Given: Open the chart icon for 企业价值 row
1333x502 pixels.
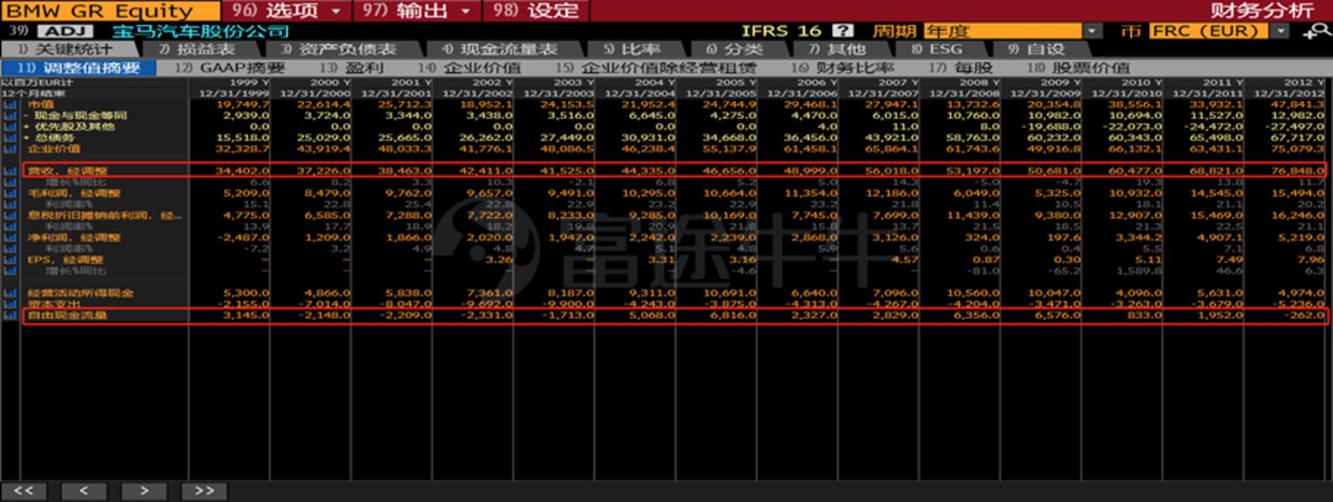Looking at the screenshot, I should [10, 149].
